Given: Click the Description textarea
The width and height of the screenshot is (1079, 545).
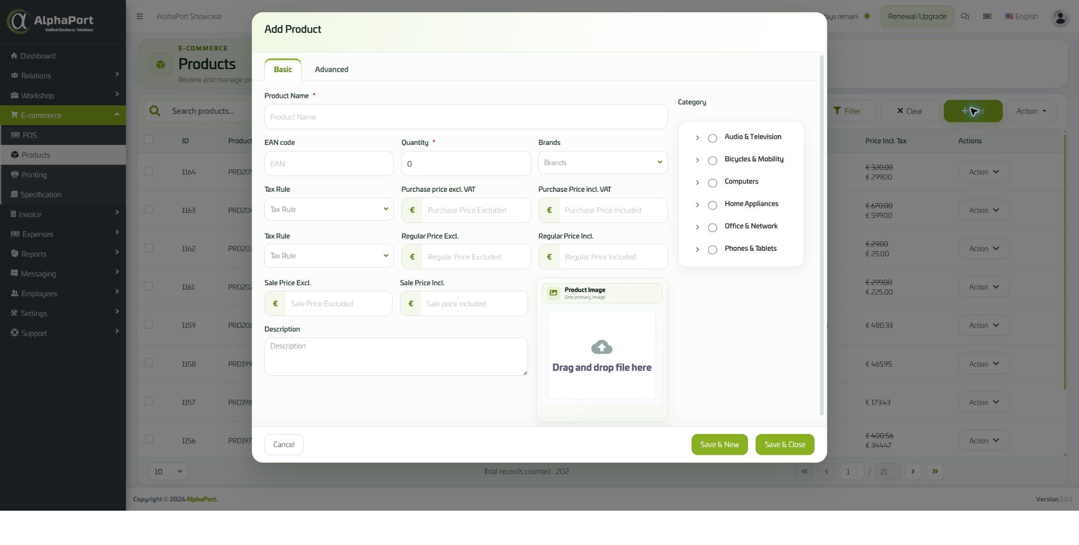Looking at the screenshot, I should click(x=396, y=357).
